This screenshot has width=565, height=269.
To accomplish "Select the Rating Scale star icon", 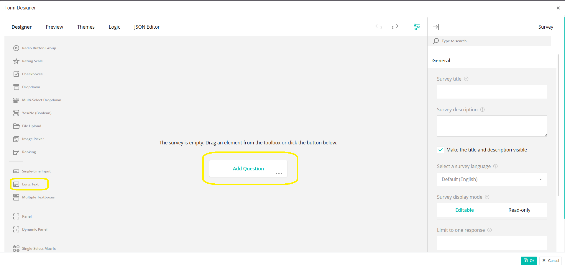I will (x=16, y=61).
